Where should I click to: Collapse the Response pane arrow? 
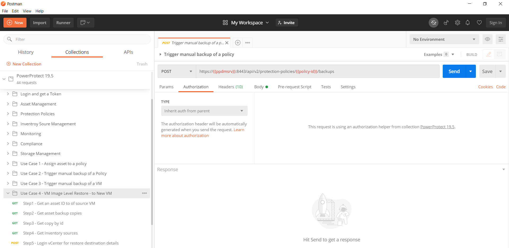503,169
